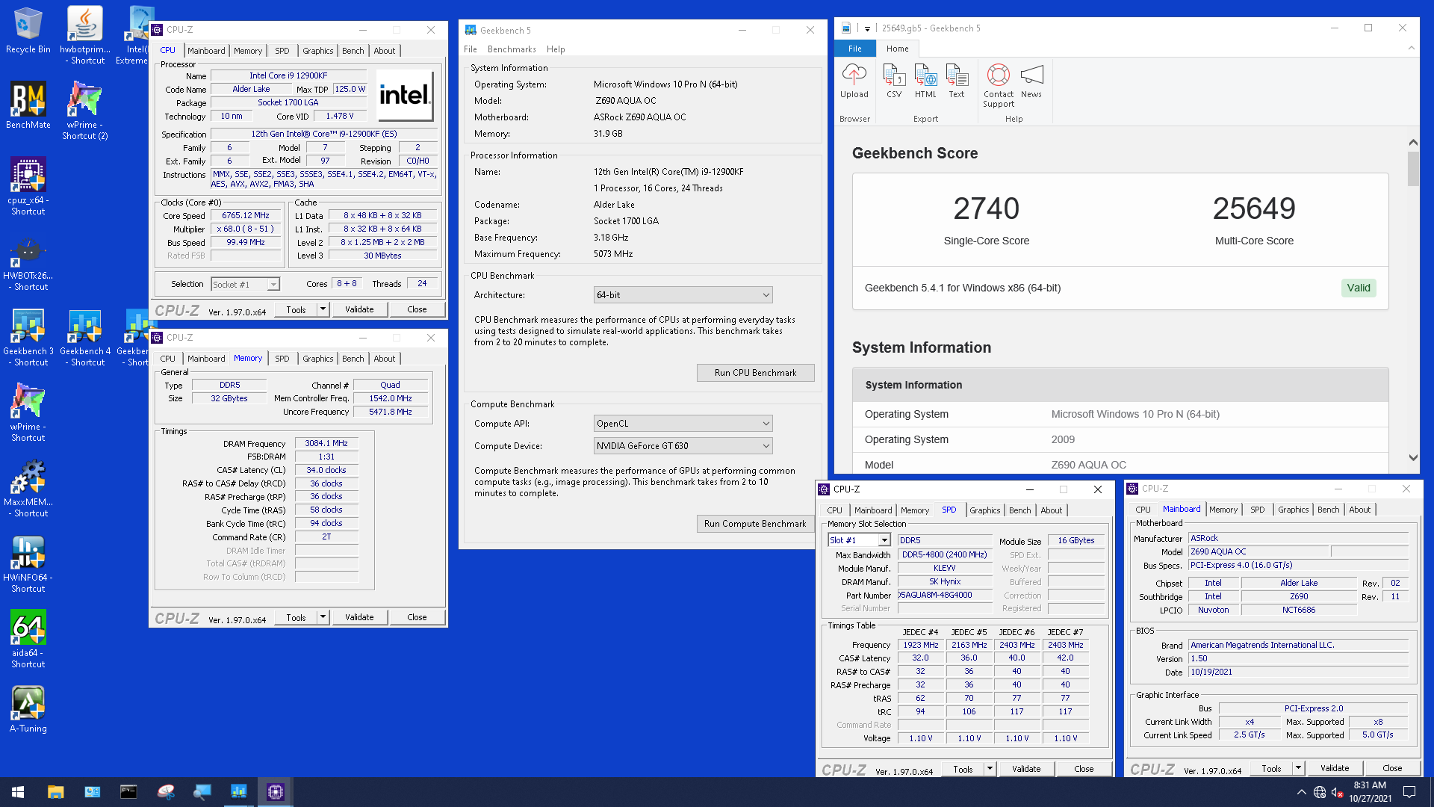Click the Run Compute Benchmark button
1434x807 pixels.
coord(755,524)
